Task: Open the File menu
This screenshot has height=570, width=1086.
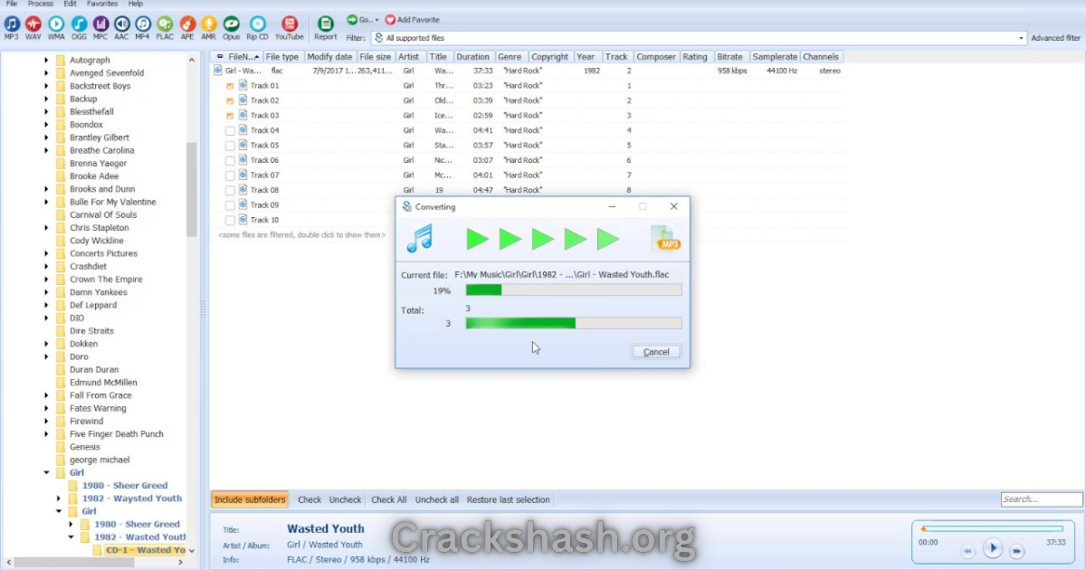Action: 12,4
